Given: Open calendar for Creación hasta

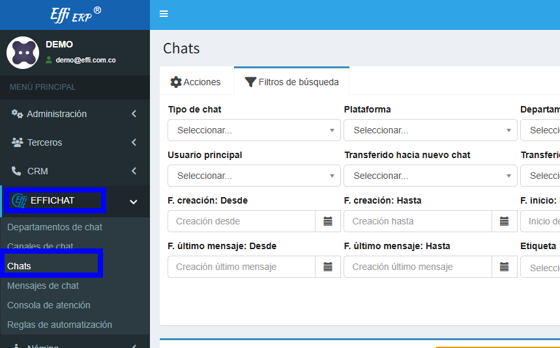Looking at the screenshot, I should click(x=505, y=221).
